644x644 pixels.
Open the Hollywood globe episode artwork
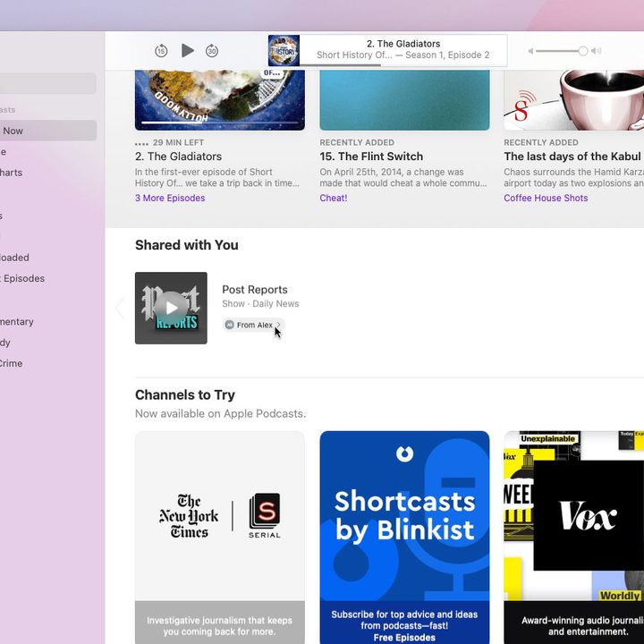(220, 100)
